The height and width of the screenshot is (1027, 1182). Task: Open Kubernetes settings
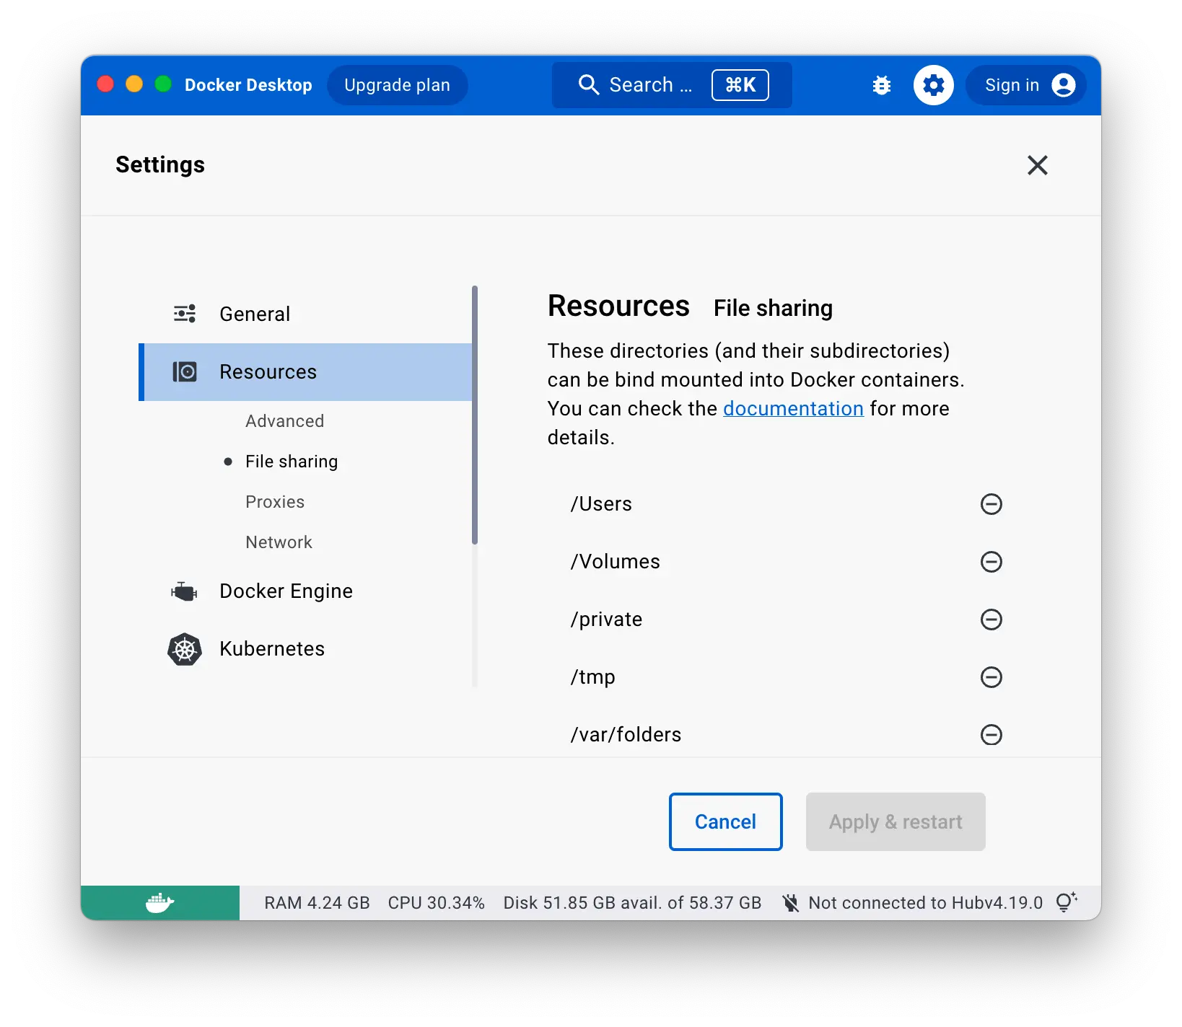[x=305, y=649]
